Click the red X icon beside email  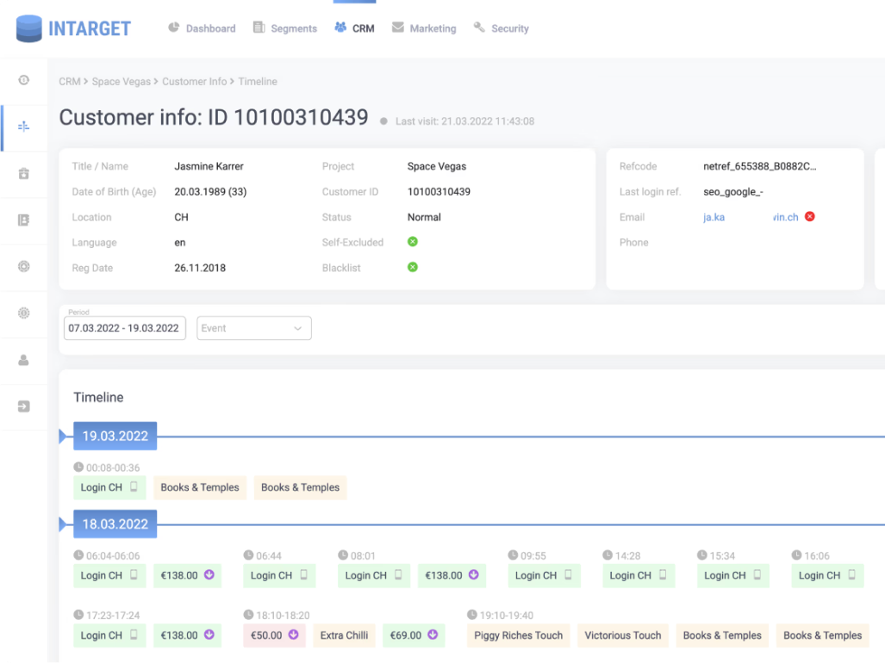click(809, 217)
